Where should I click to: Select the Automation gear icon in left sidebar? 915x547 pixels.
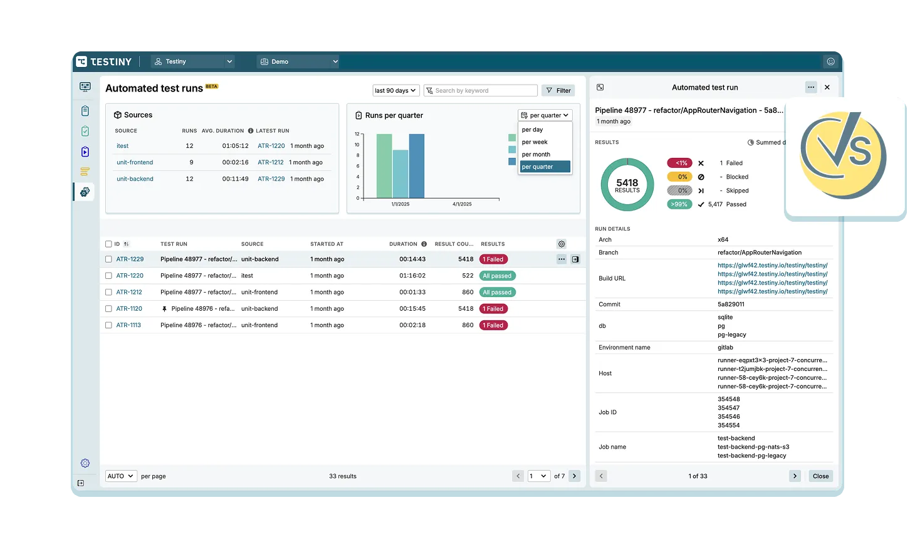click(85, 192)
